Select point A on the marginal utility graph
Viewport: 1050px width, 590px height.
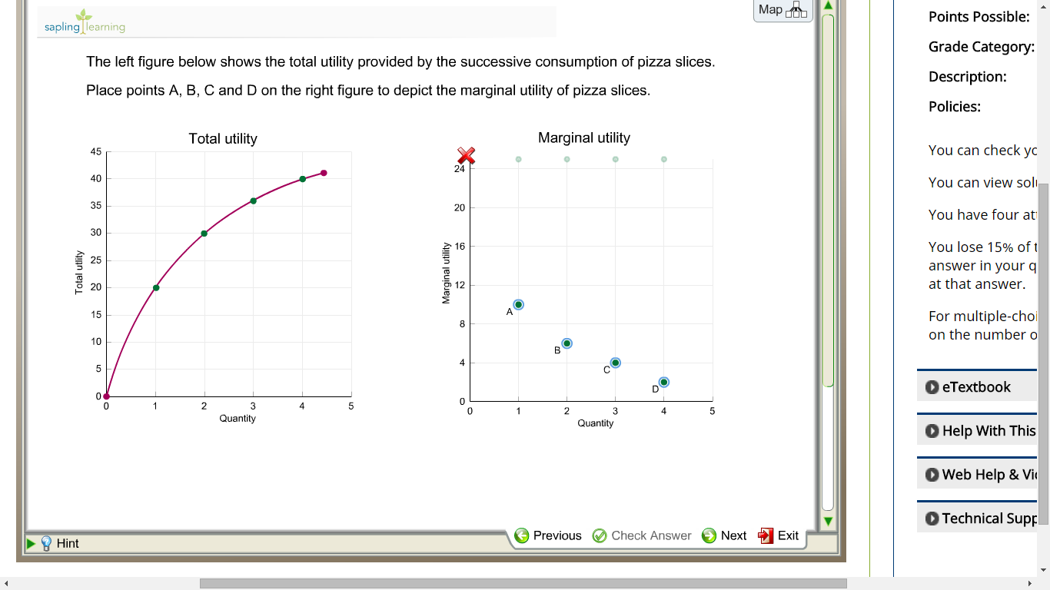pos(517,304)
